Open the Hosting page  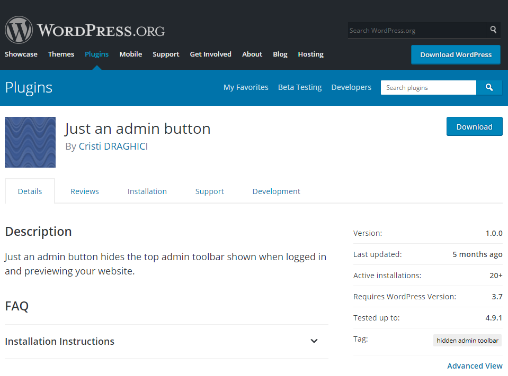click(311, 54)
